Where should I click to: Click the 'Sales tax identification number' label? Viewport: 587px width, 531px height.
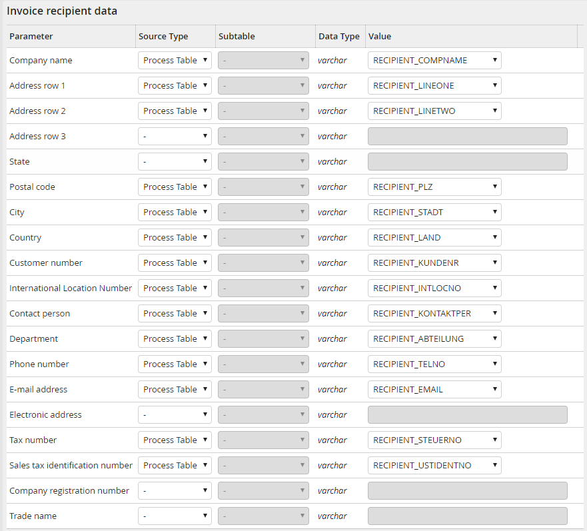tap(71, 466)
